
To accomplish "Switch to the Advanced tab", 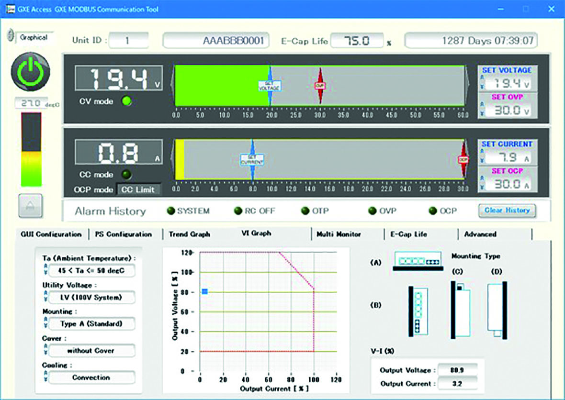I will click(480, 234).
